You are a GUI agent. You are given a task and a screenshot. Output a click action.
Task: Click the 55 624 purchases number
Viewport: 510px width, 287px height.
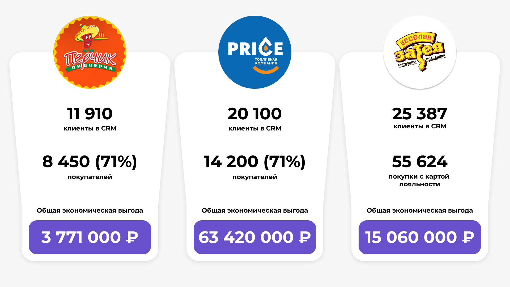(x=420, y=162)
